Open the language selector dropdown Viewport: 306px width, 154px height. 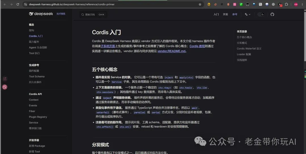247,14
